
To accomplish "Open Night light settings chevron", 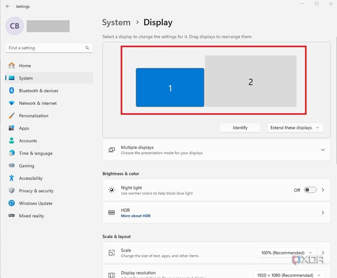I will pyautogui.click(x=323, y=190).
